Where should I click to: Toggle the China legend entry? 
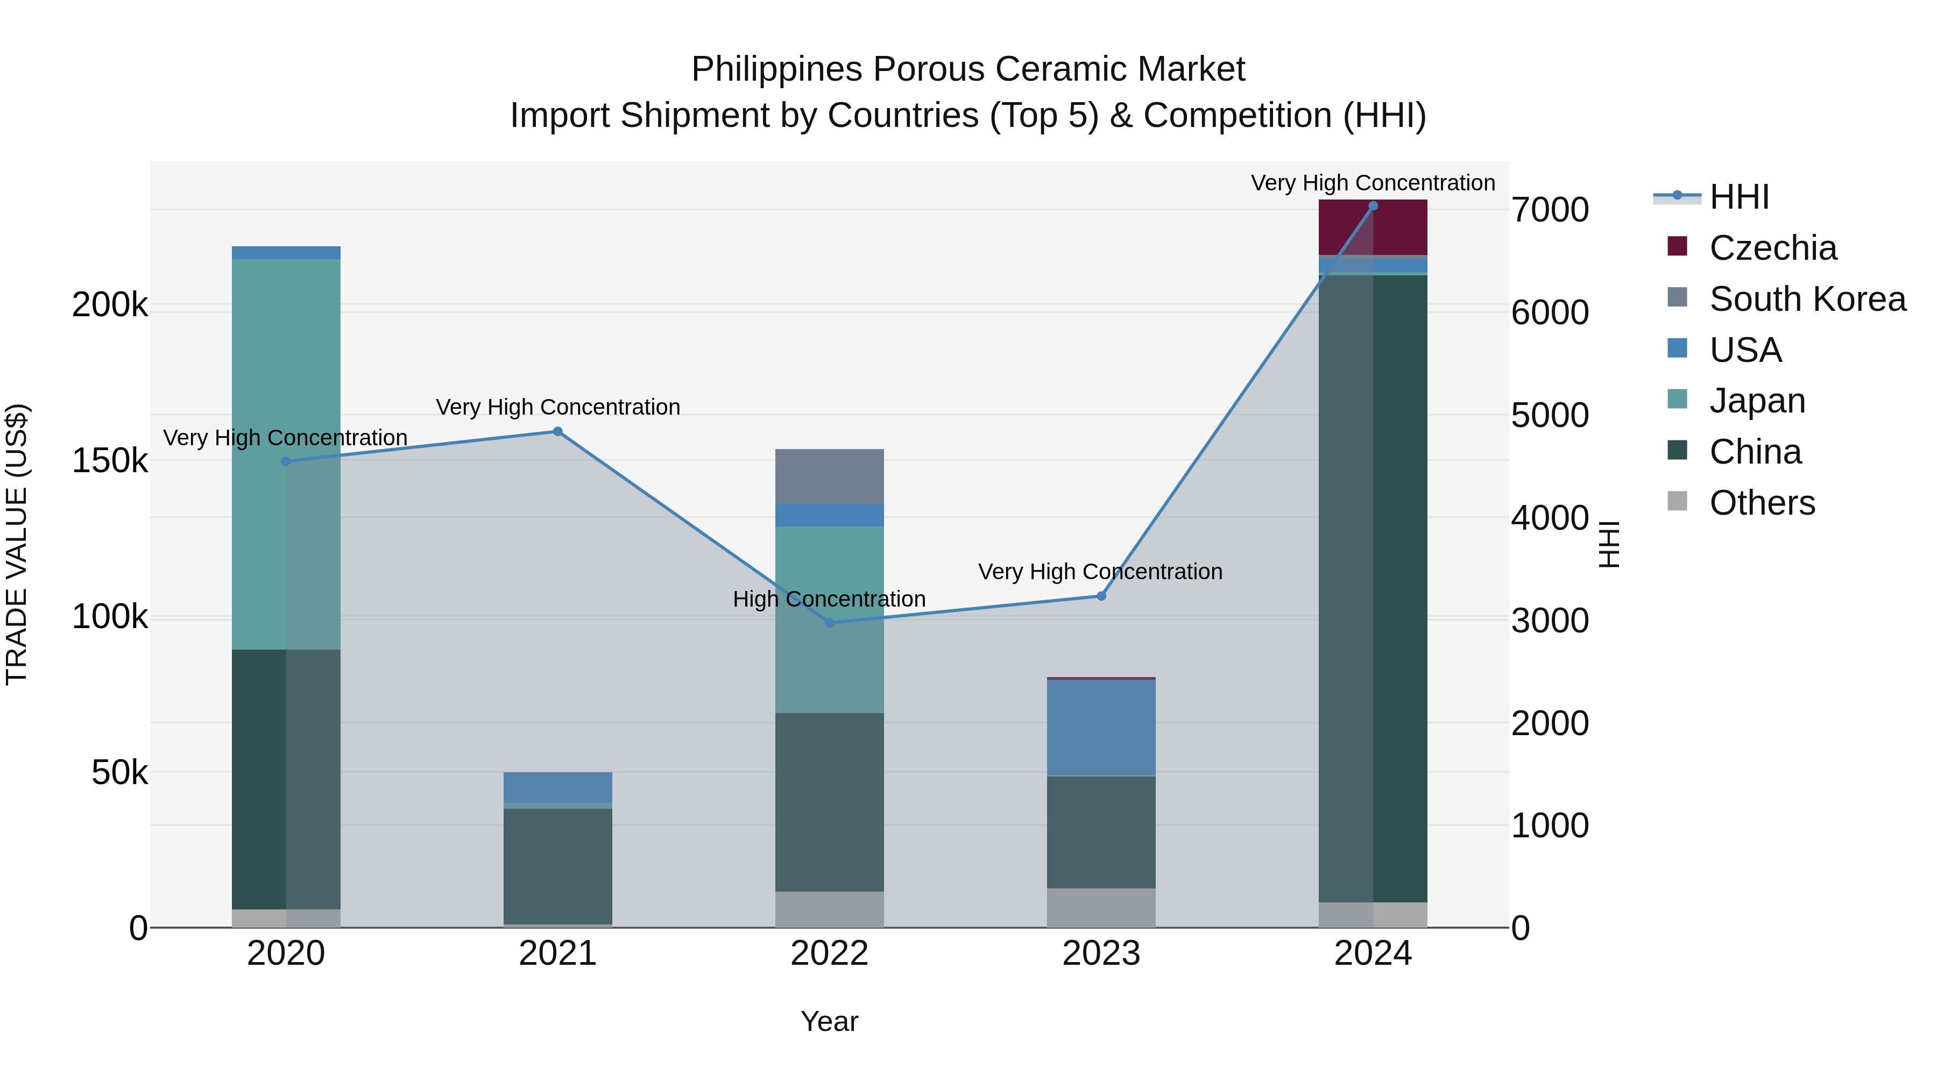tap(1734, 452)
